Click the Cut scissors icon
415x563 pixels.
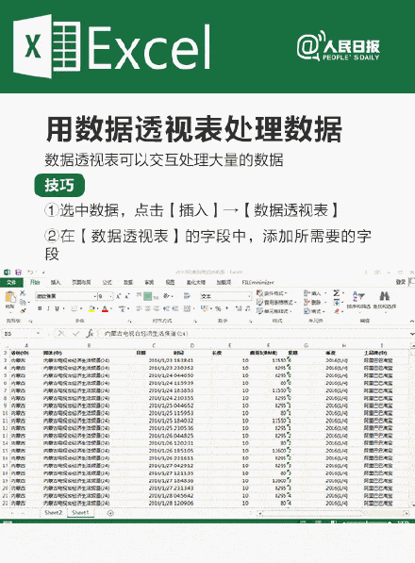click(23, 293)
